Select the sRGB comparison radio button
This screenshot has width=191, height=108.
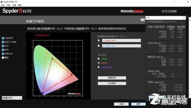pyautogui.click(x=98, y=59)
